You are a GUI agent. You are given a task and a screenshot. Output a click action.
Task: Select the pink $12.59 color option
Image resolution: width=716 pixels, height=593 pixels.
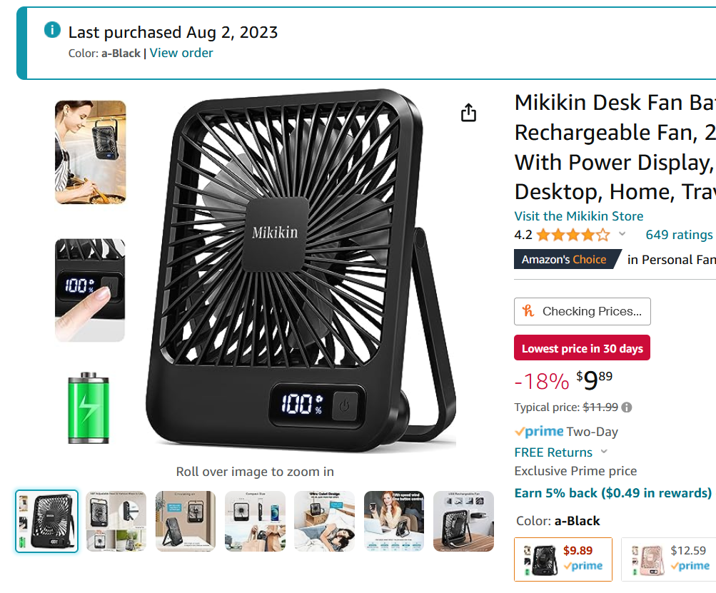click(668, 559)
